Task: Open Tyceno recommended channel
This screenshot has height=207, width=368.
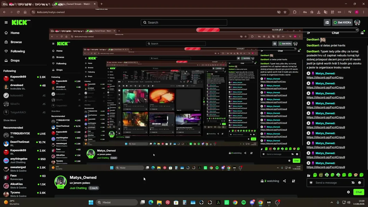Action: 24,194
